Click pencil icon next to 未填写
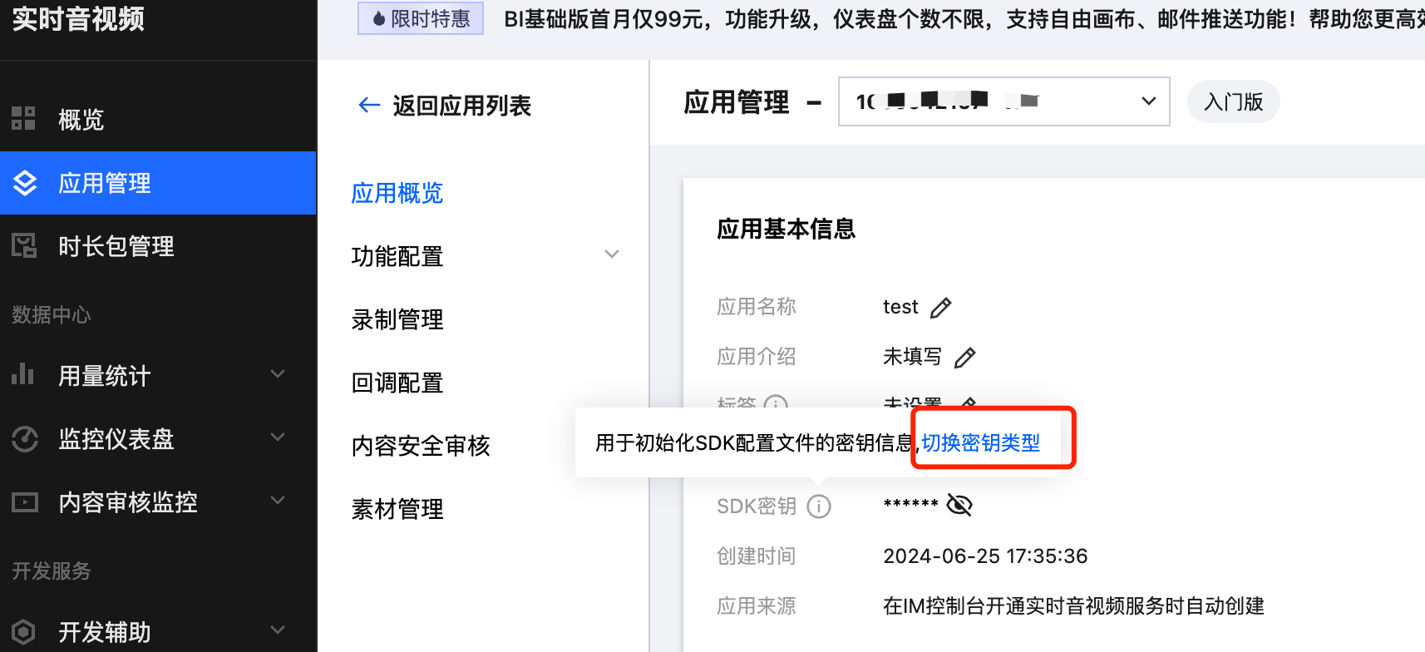1425x652 pixels. [964, 358]
